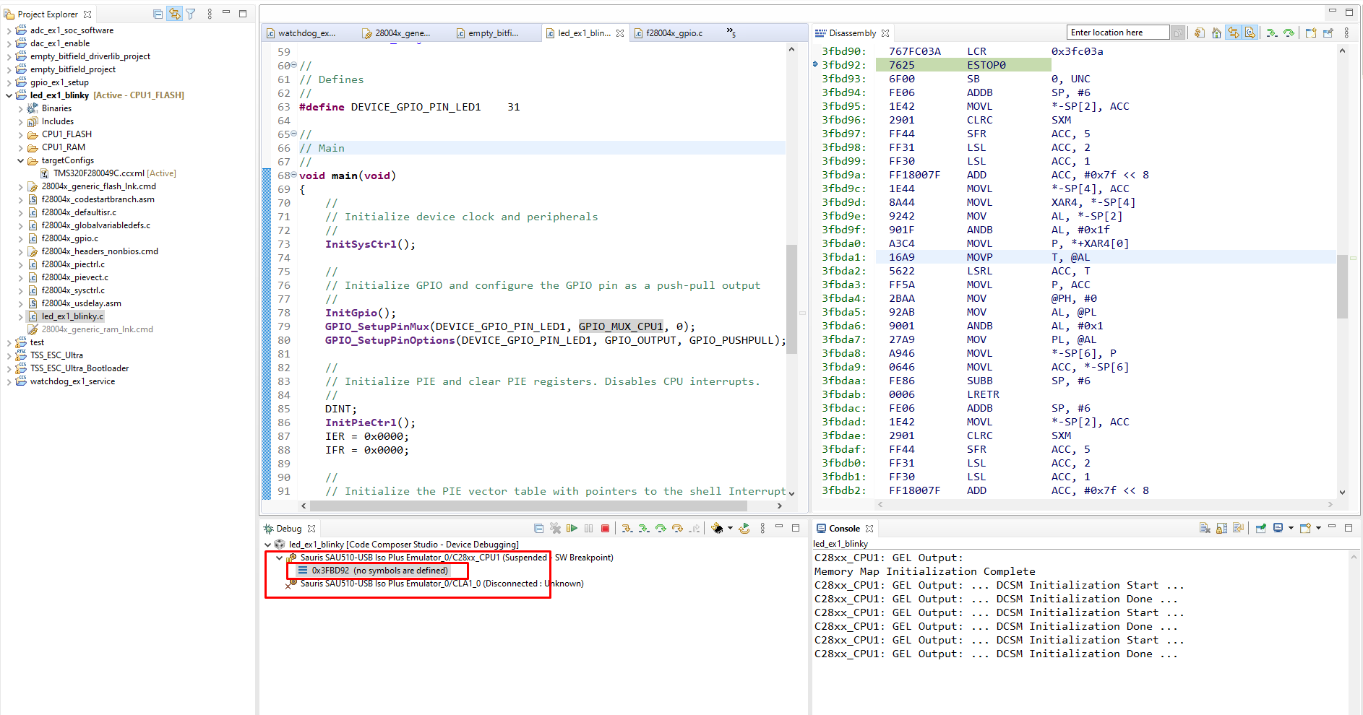The width and height of the screenshot is (1363, 715).
Task: Collapse the targetConfigs folder
Action: (20, 160)
